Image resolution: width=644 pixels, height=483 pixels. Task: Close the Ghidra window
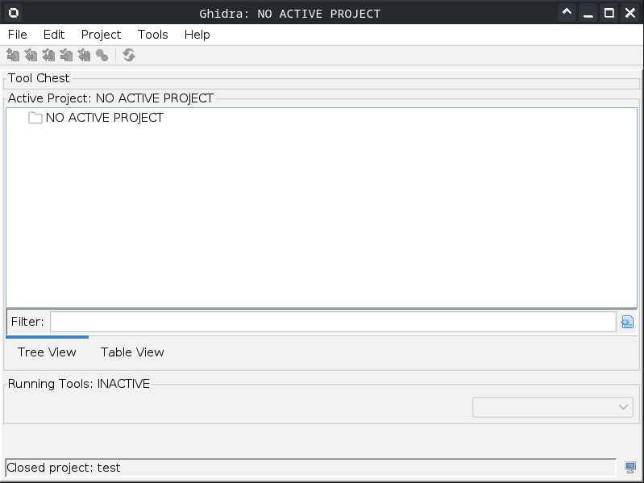(x=630, y=13)
